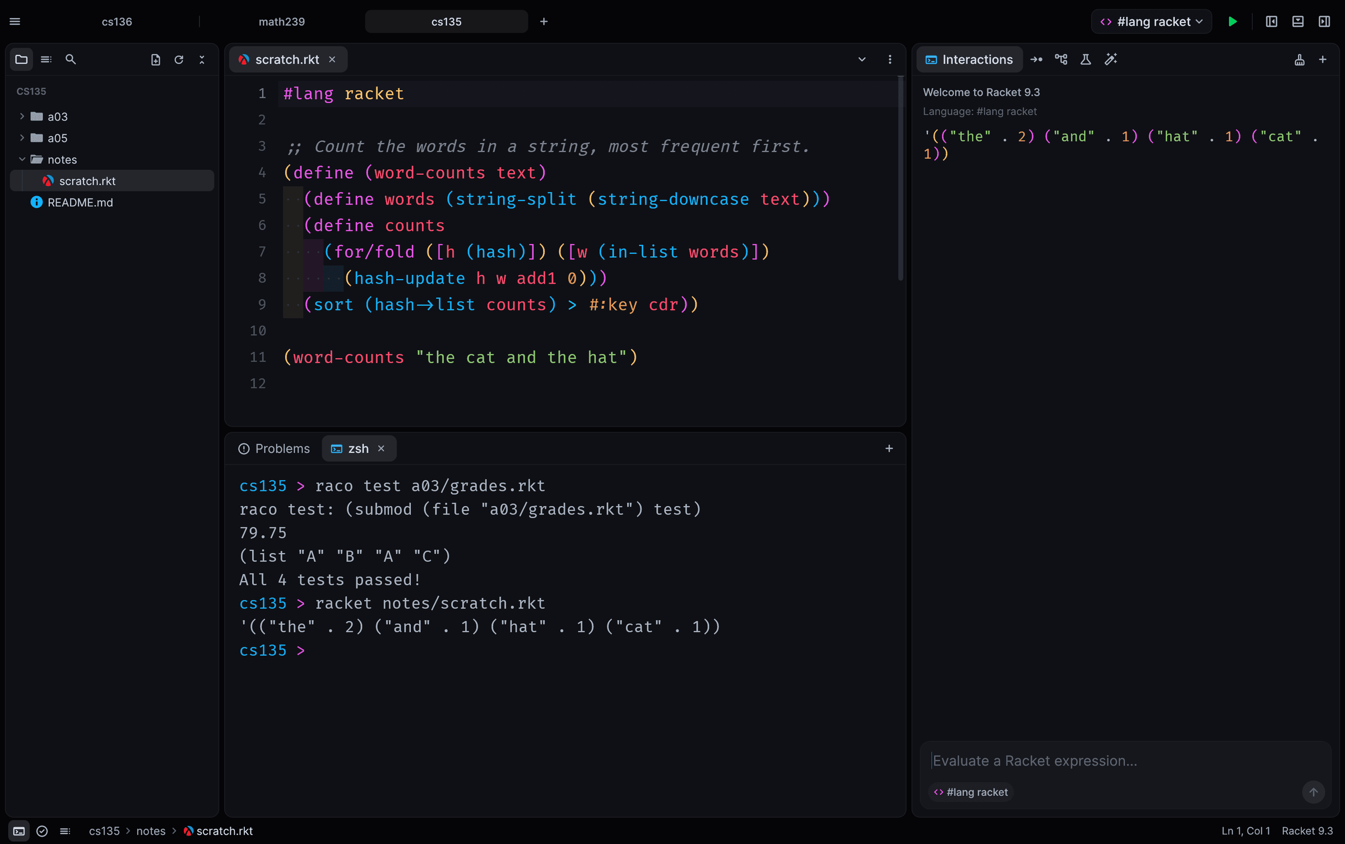Open the test flask icon in Interactions toolbar
The width and height of the screenshot is (1345, 844).
pyautogui.click(x=1086, y=59)
